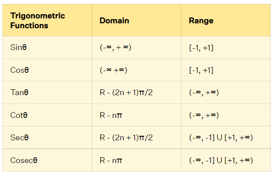Image resolution: width=274 pixels, height=176 pixels.
Task: Select the Tanθ function cell
Action: click(x=47, y=92)
